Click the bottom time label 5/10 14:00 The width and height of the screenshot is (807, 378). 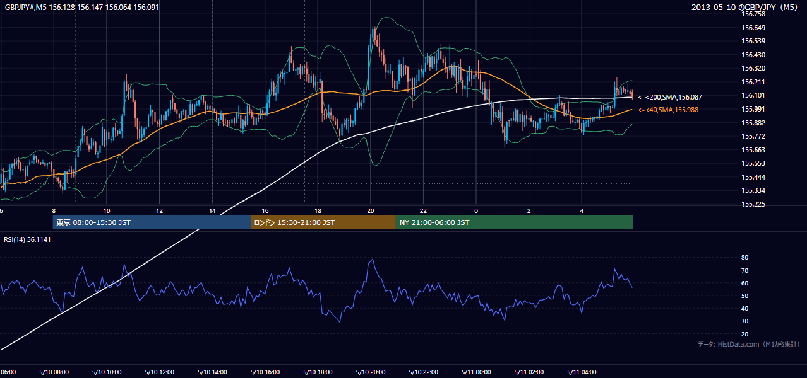pyautogui.click(x=212, y=372)
